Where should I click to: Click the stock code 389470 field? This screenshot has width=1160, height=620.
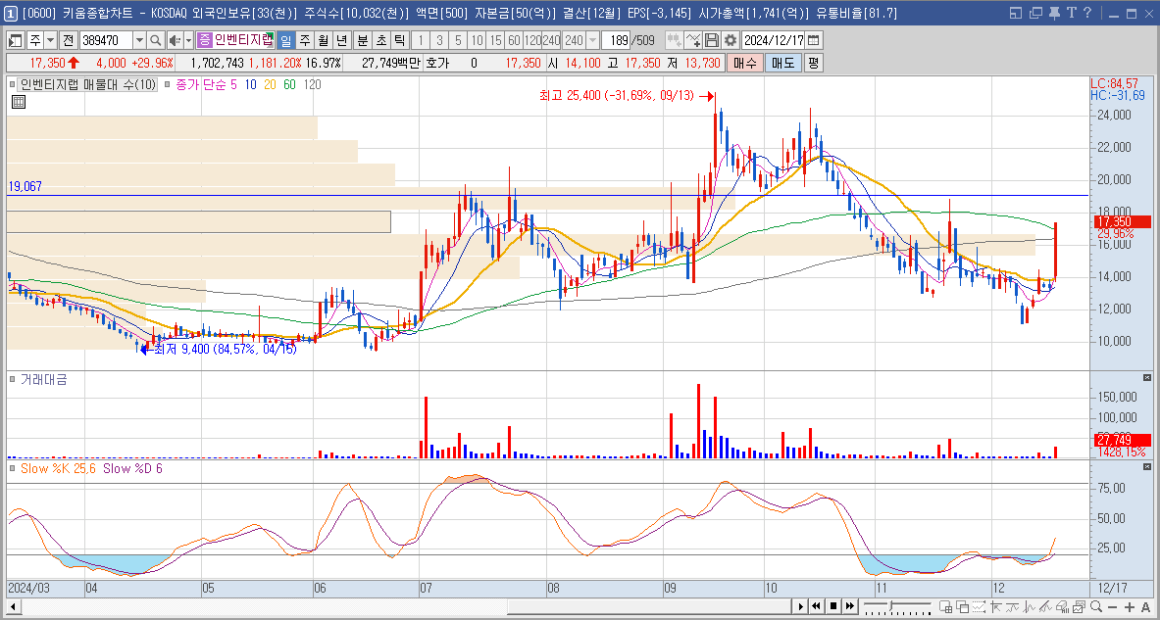107,40
